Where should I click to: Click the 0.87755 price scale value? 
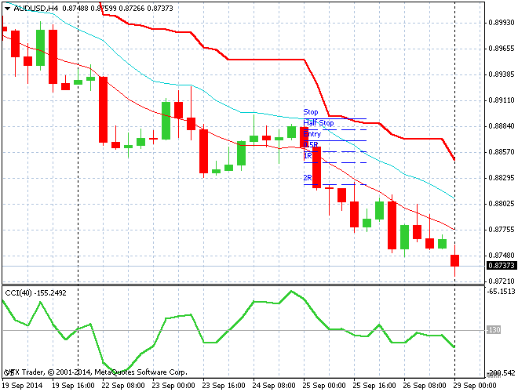pos(502,230)
